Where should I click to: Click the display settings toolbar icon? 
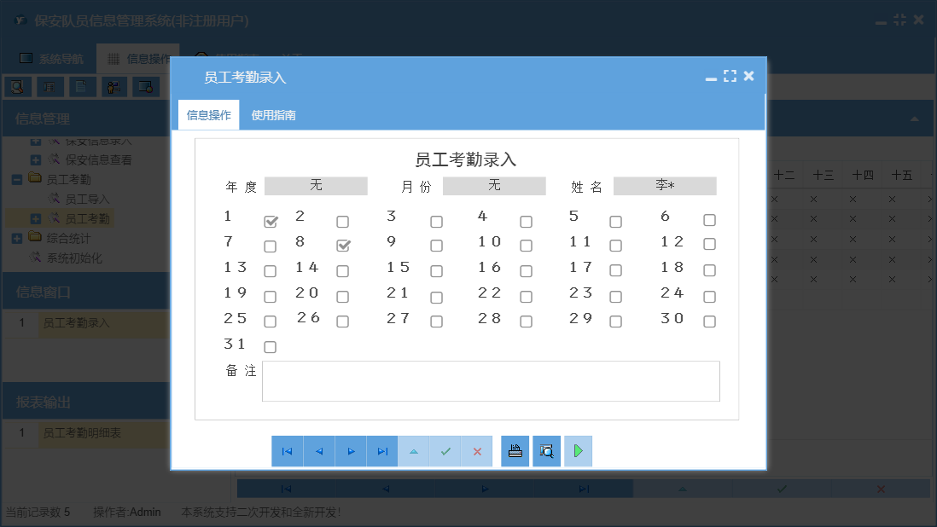point(145,86)
